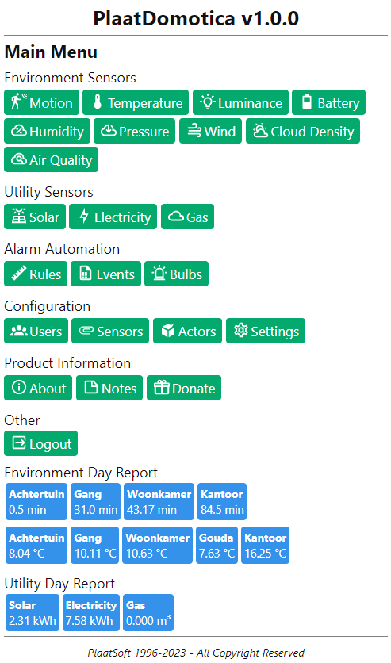
Task: Click the siren icon on Bulbs
Action: click(x=159, y=273)
